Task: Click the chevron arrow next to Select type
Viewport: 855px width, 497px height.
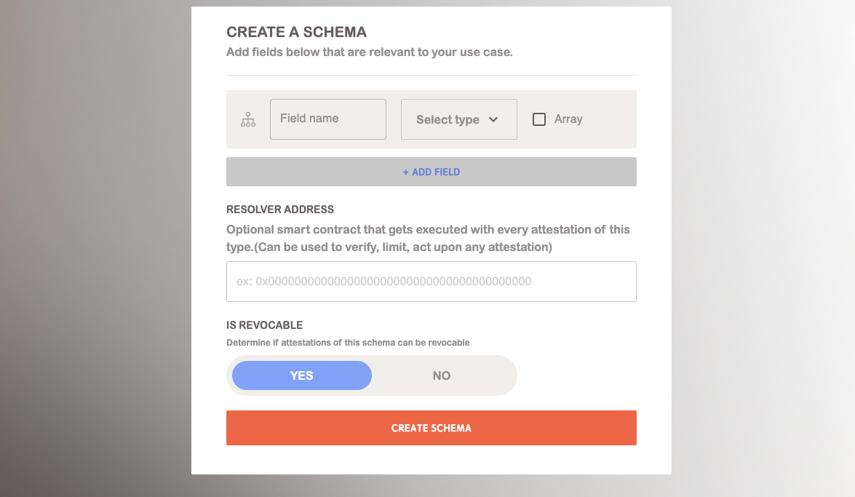Action: [493, 119]
